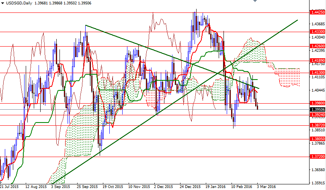Click the 1.42600 horizontal line price tag

click(x=318, y=46)
